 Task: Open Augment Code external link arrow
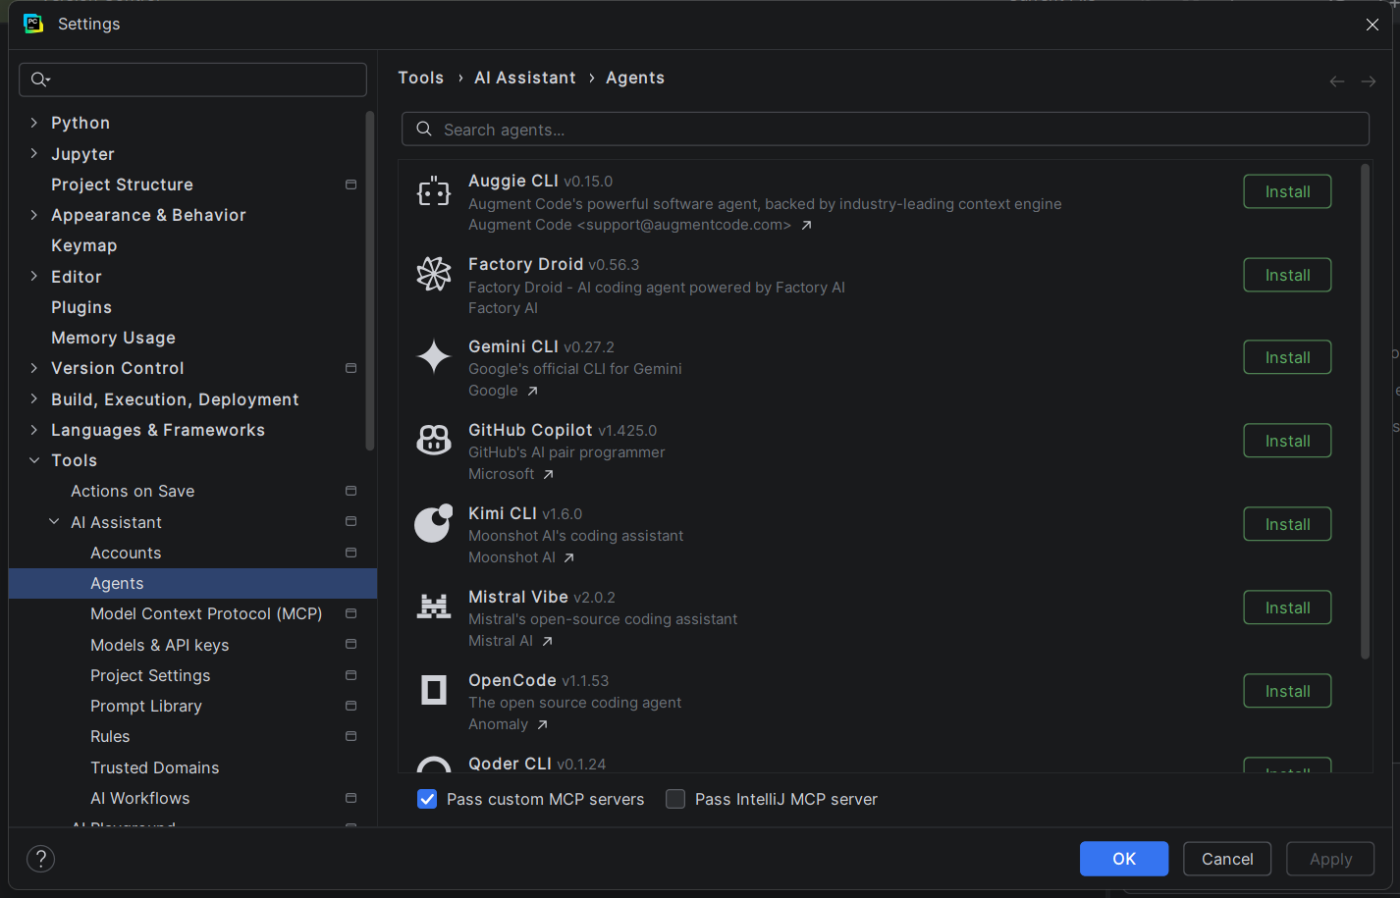pos(806,226)
